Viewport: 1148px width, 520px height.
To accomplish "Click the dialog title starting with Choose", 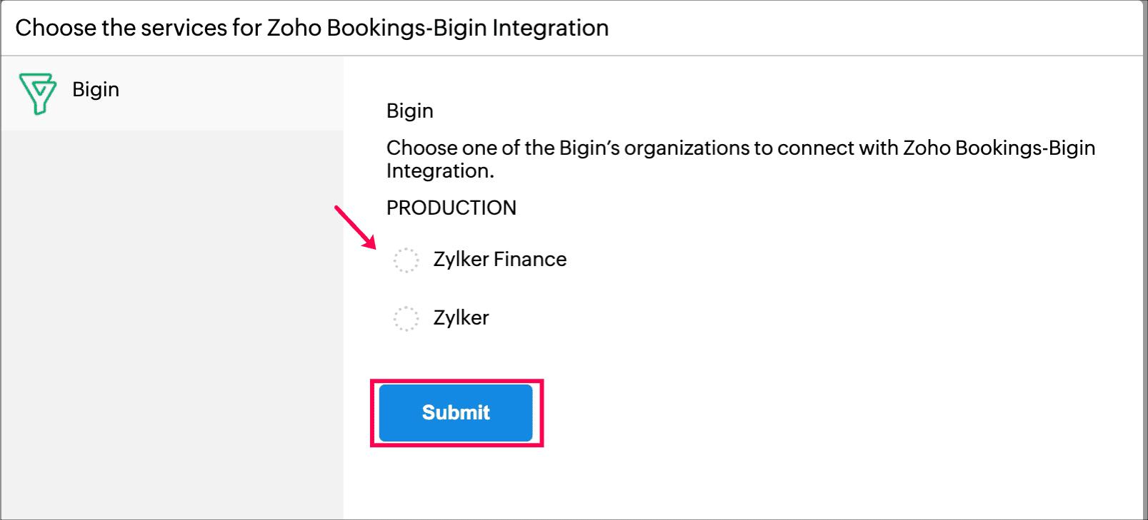I will [311, 28].
